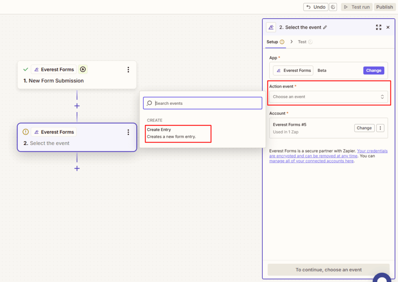Open the manage connected accounts link
The height and width of the screenshot is (282, 398).
click(x=311, y=161)
